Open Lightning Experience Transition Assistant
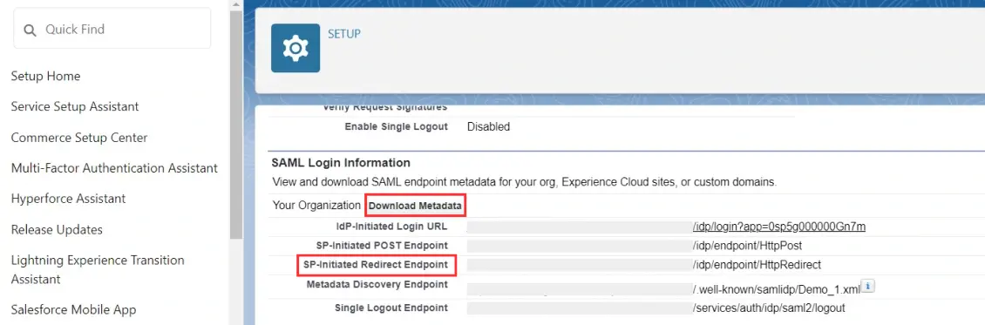Screen dimensions: 985x325 [x=98, y=269]
